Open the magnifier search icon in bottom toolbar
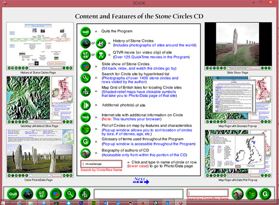 point(70,194)
